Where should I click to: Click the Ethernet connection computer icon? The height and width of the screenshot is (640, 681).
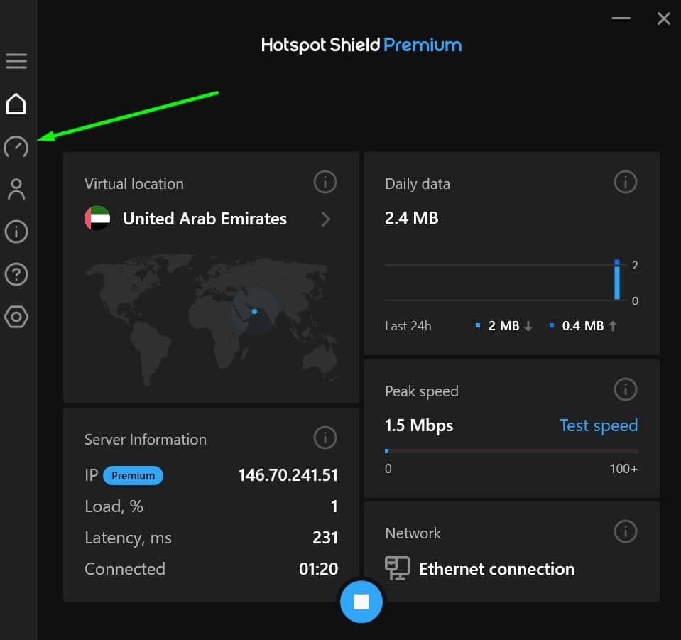[397, 568]
